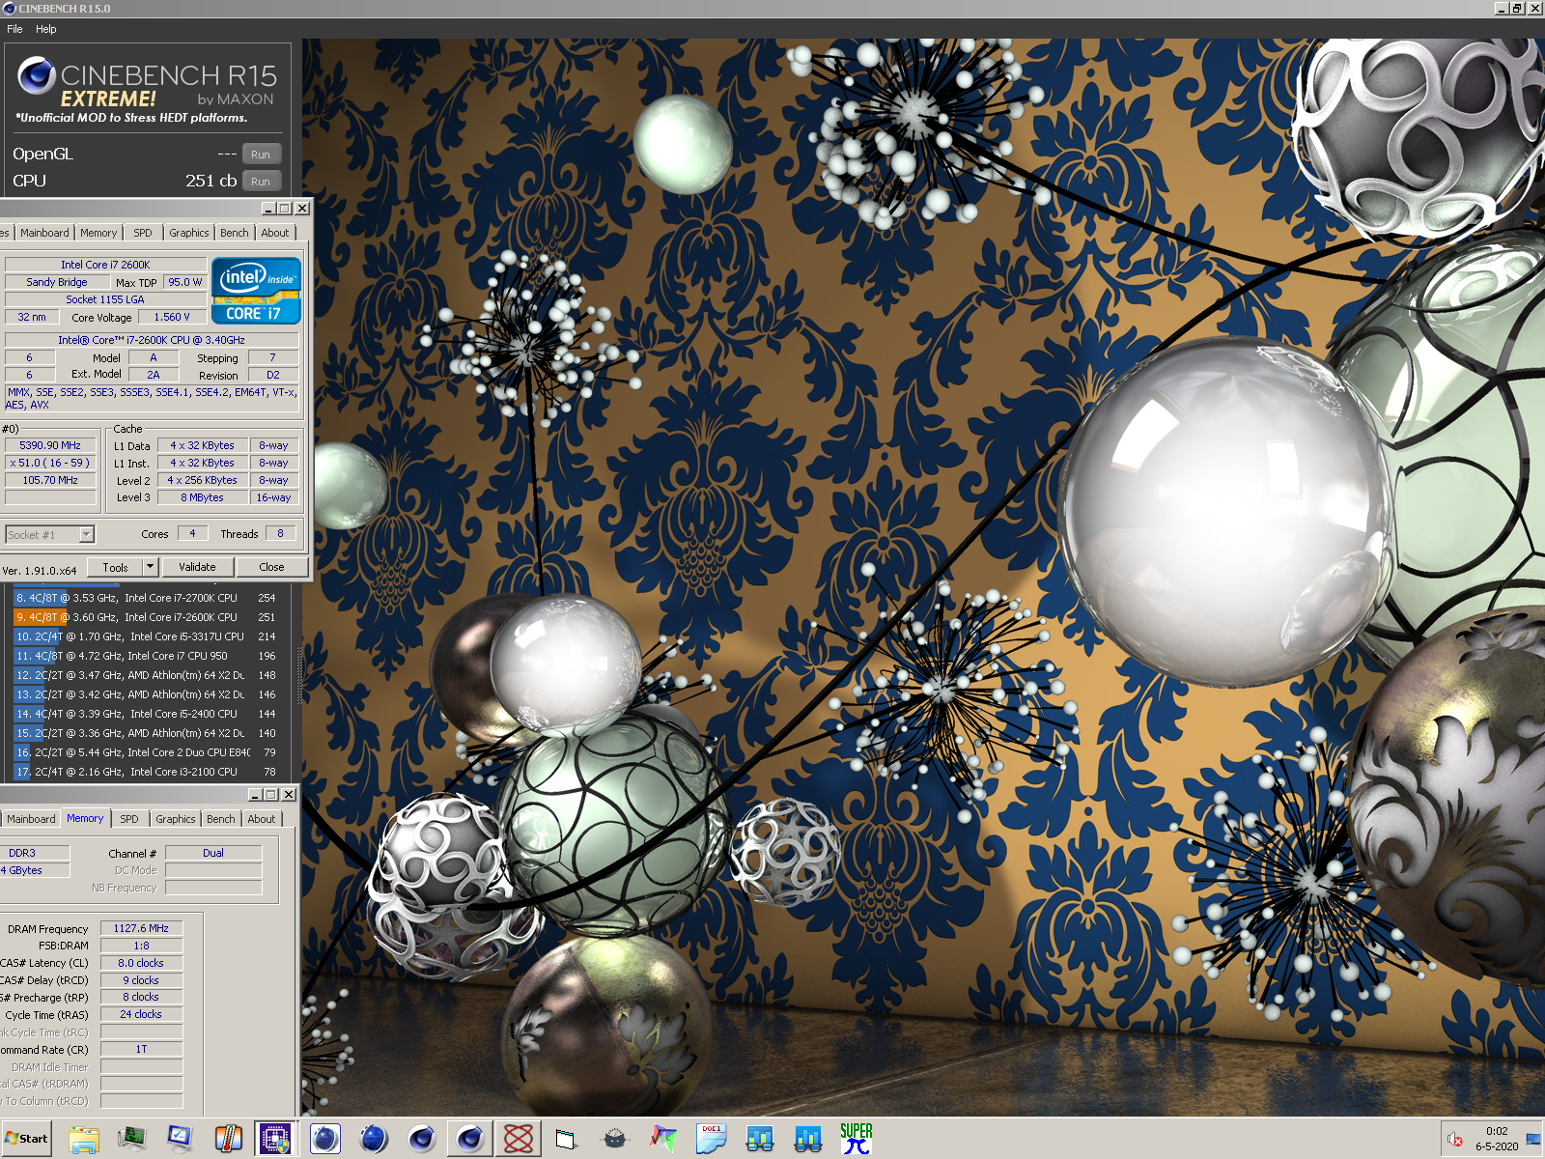Select Memory tab in CPU-Z memory window
1545x1159 pixels.
(x=85, y=818)
